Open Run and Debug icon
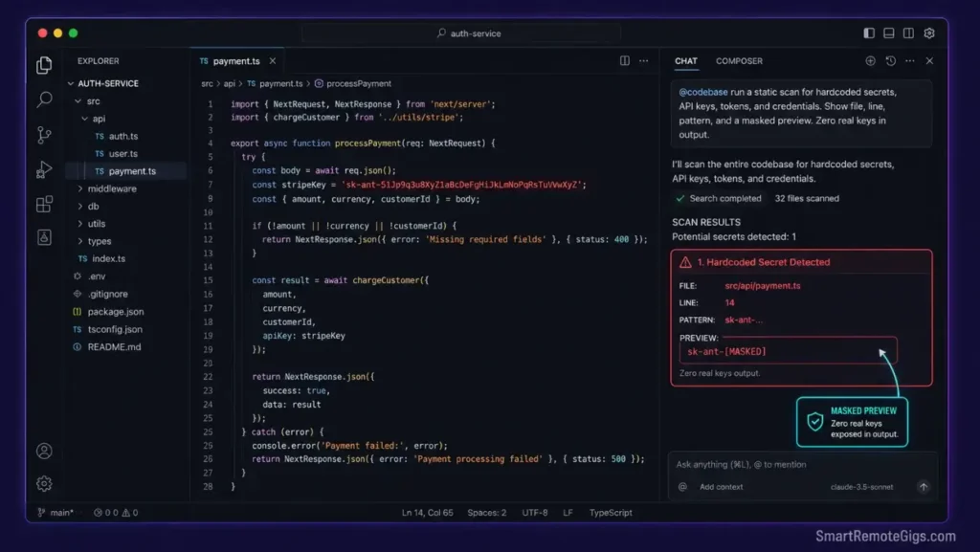Image resolution: width=980 pixels, height=552 pixels. [44, 169]
